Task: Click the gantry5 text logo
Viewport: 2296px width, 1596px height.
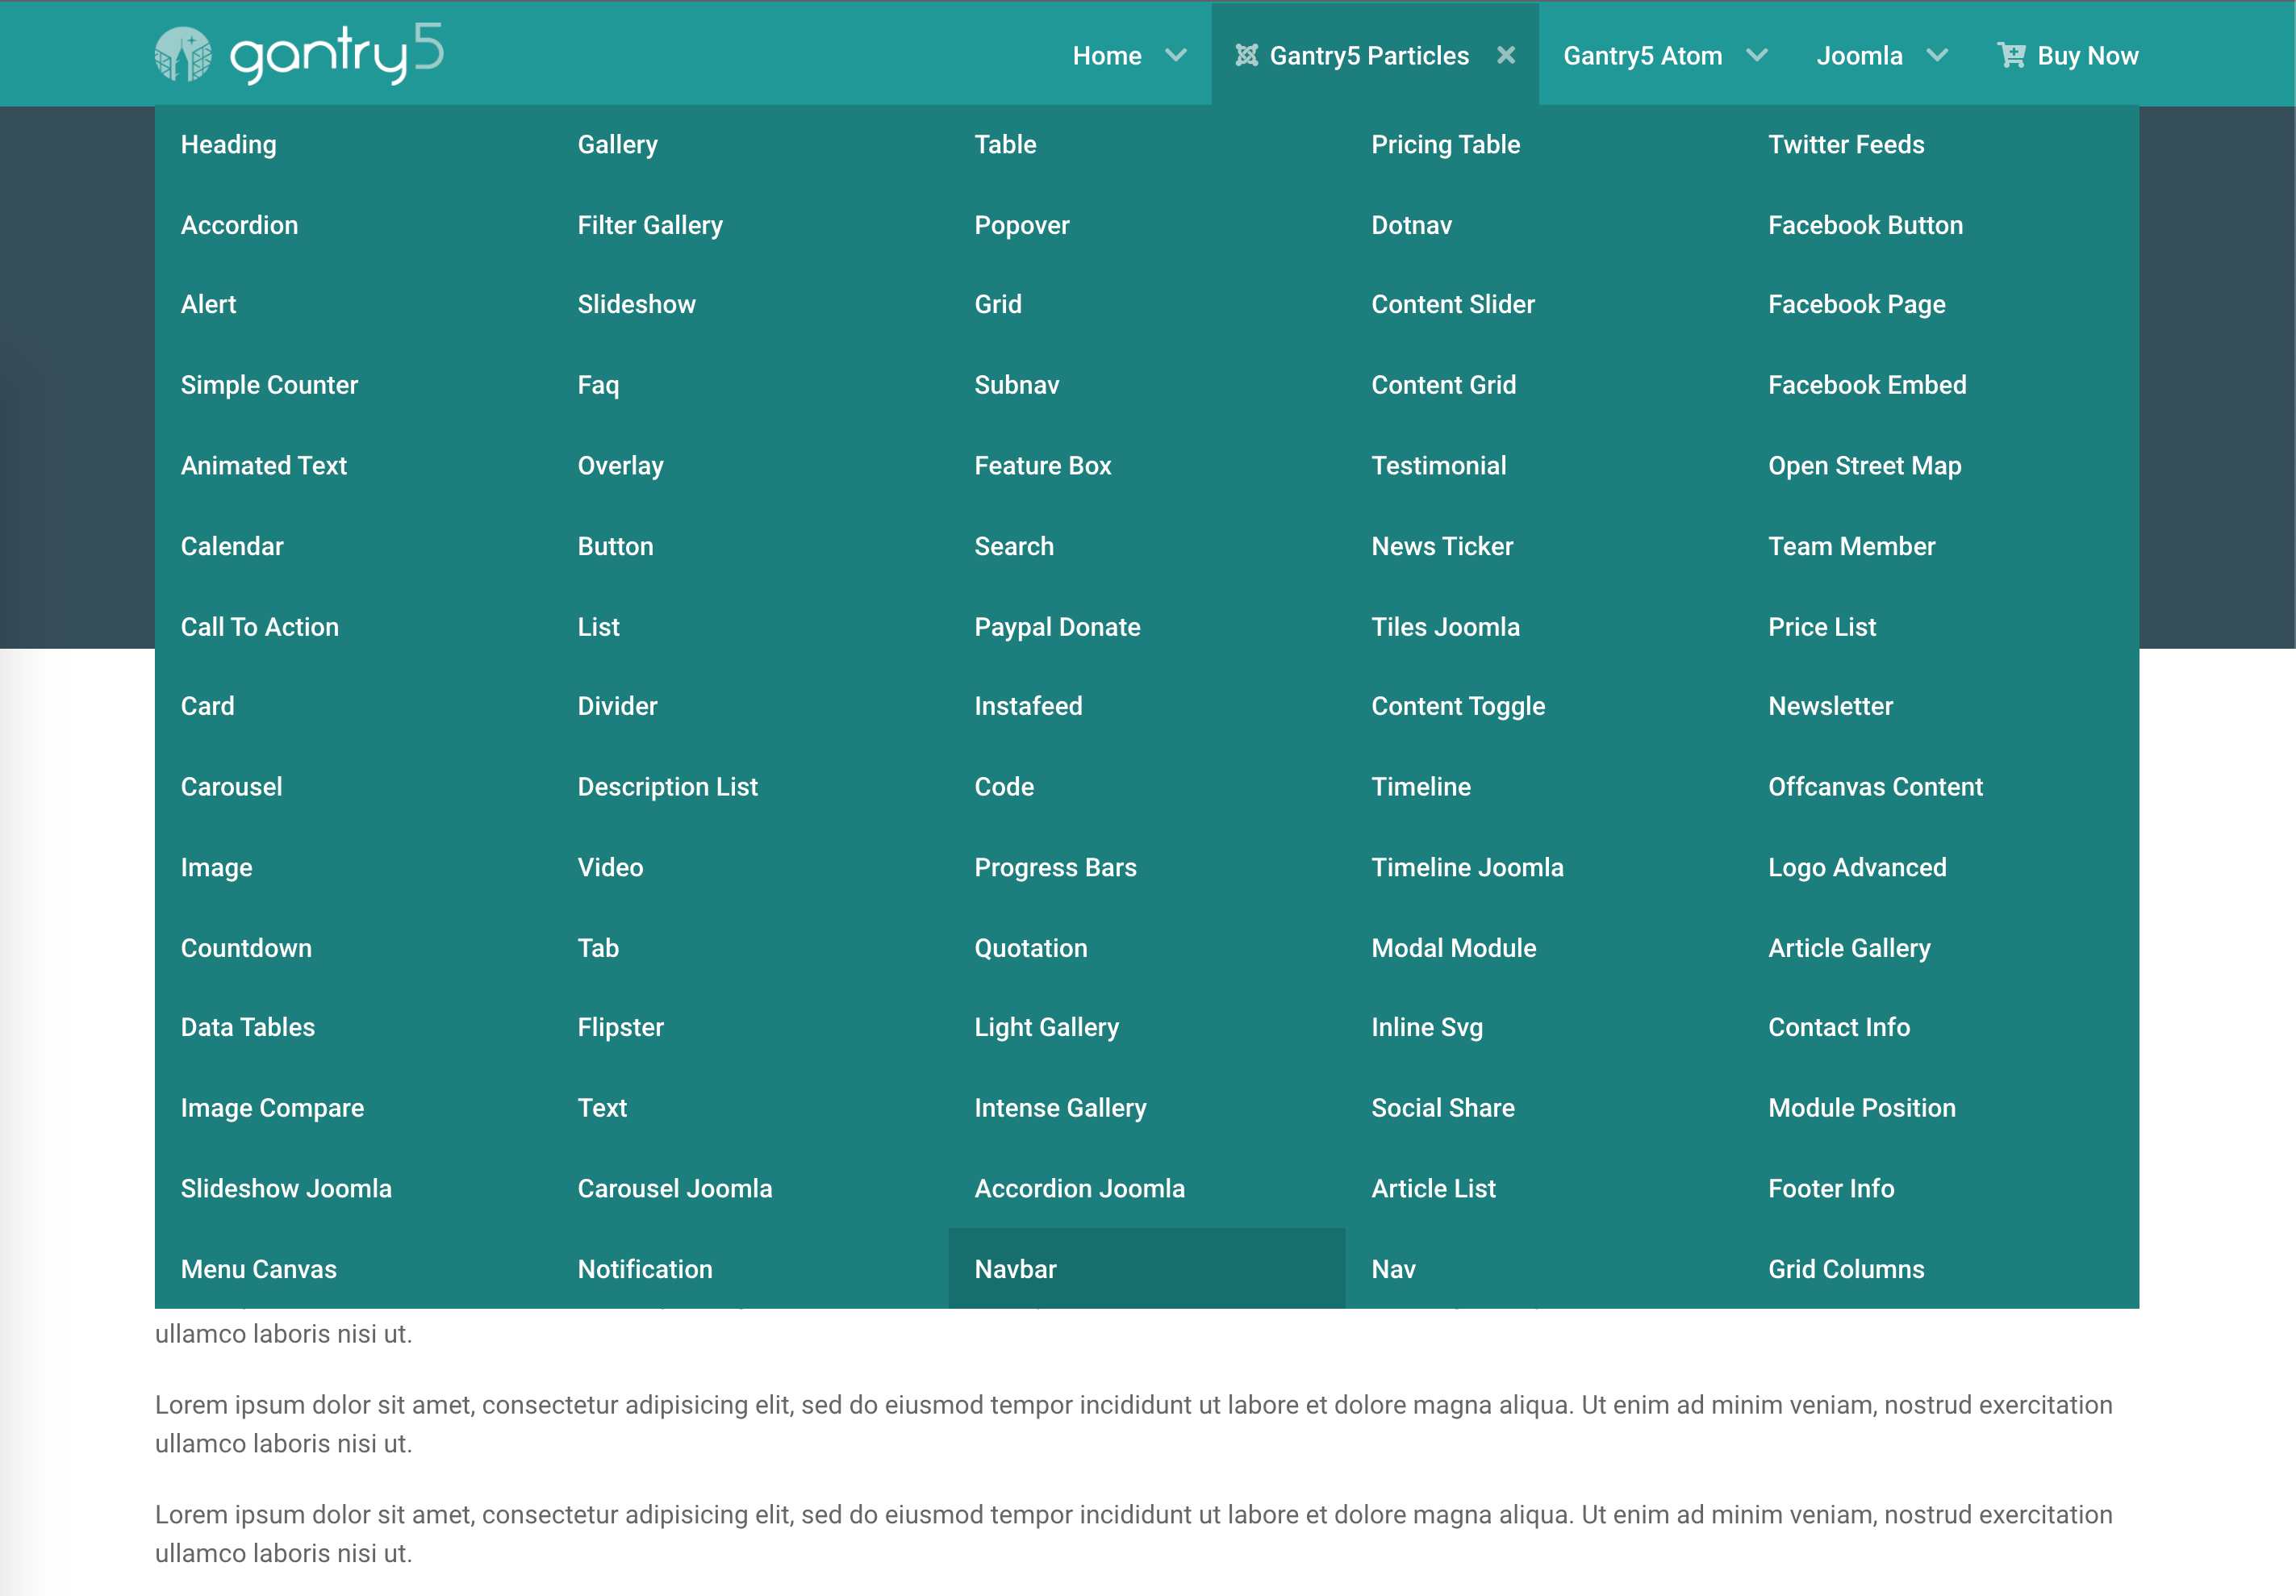Action: pos(336,54)
